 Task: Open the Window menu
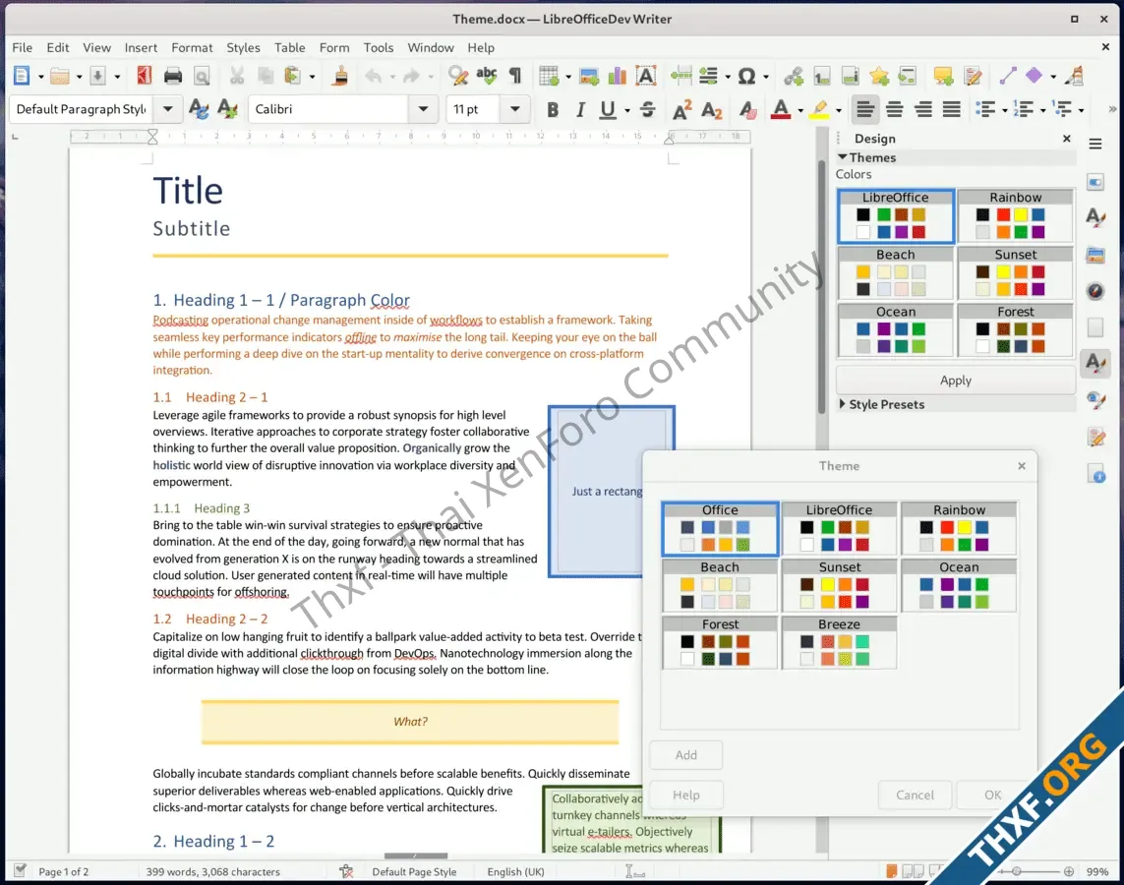pos(430,47)
